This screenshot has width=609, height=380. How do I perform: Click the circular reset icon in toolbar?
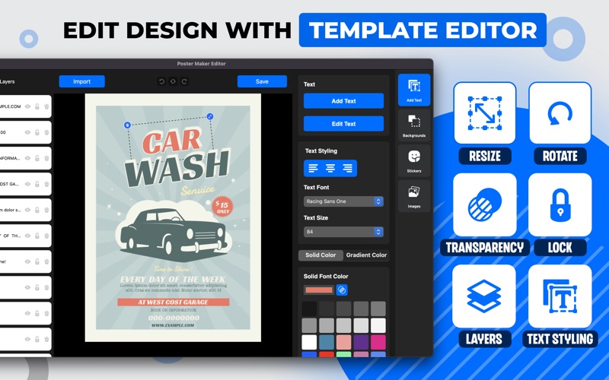click(173, 81)
